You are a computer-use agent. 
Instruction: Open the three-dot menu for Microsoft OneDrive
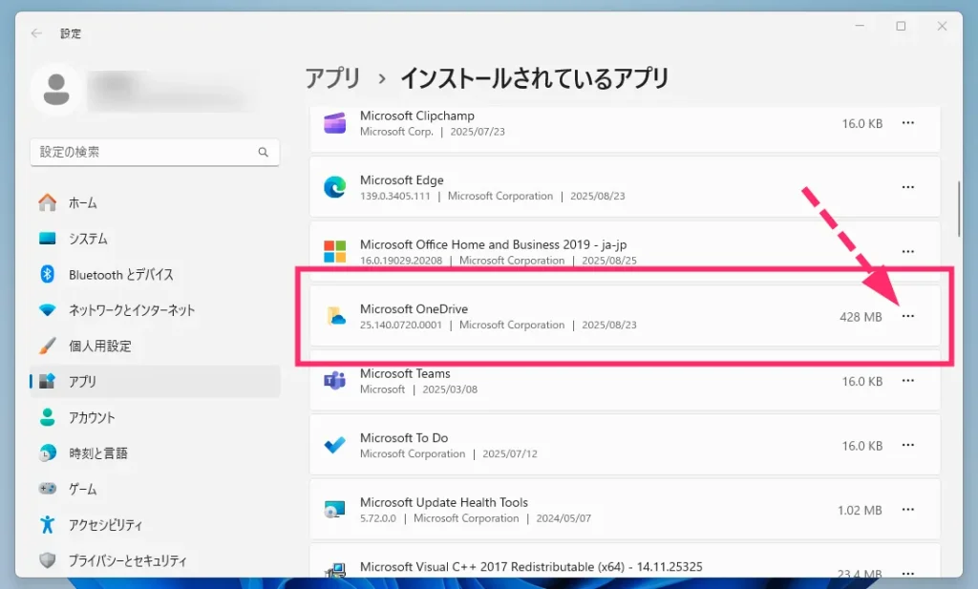click(x=908, y=316)
